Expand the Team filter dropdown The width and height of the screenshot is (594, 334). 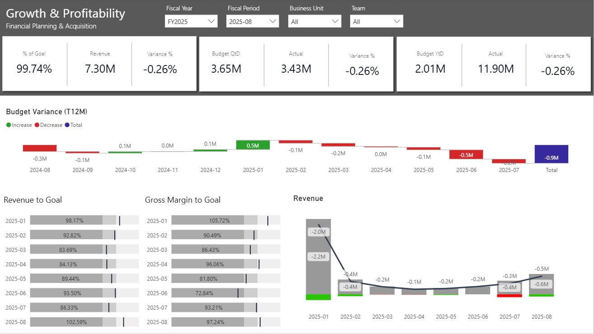point(376,21)
